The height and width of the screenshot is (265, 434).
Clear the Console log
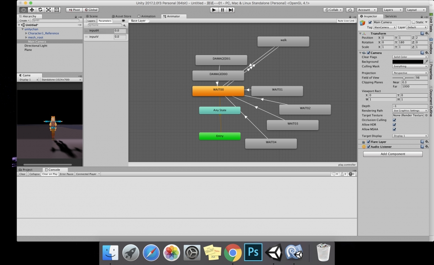point(23,174)
